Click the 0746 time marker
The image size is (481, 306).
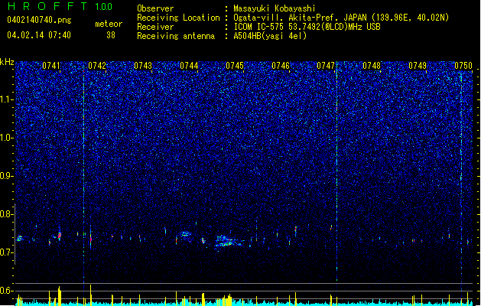pyautogui.click(x=281, y=66)
